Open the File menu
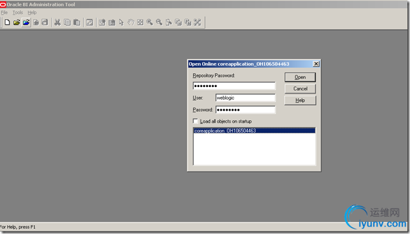 click(4, 13)
